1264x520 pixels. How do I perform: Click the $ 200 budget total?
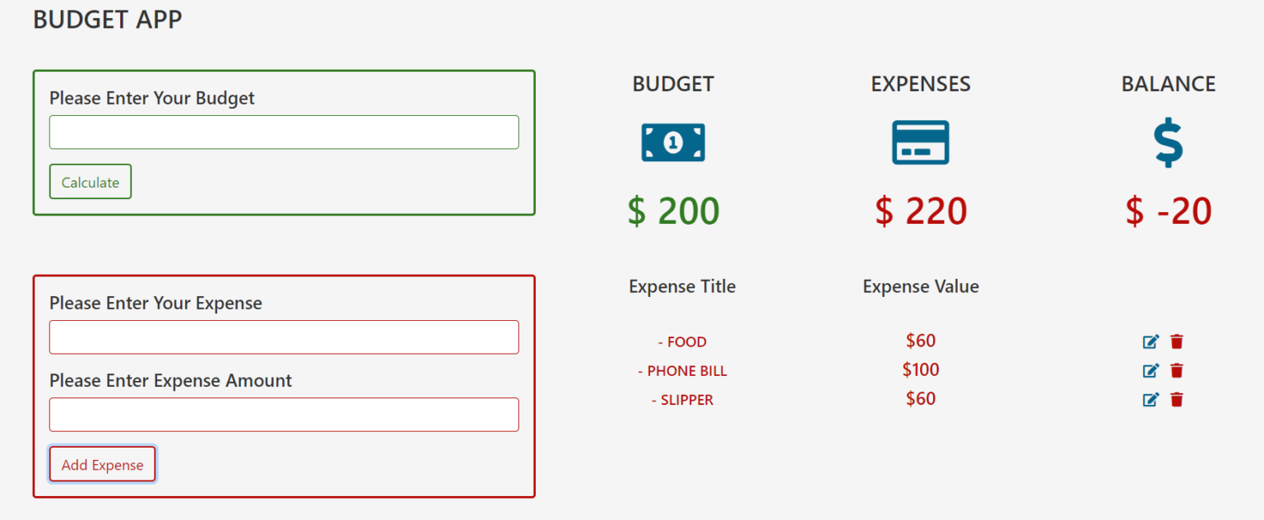[x=673, y=211]
